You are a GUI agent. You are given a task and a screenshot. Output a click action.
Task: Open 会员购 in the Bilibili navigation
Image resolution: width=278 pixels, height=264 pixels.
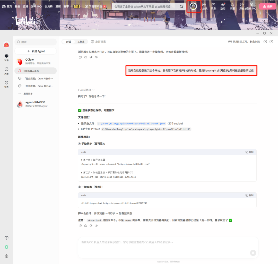coord(48,6)
